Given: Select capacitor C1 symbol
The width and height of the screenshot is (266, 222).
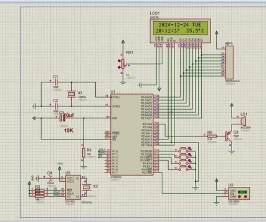Looking at the screenshot, I should [x=57, y=82].
